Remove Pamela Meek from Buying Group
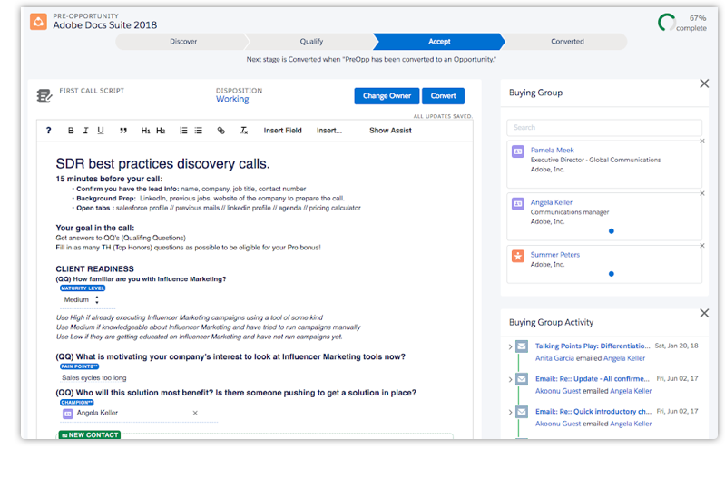 [x=702, y=141]
